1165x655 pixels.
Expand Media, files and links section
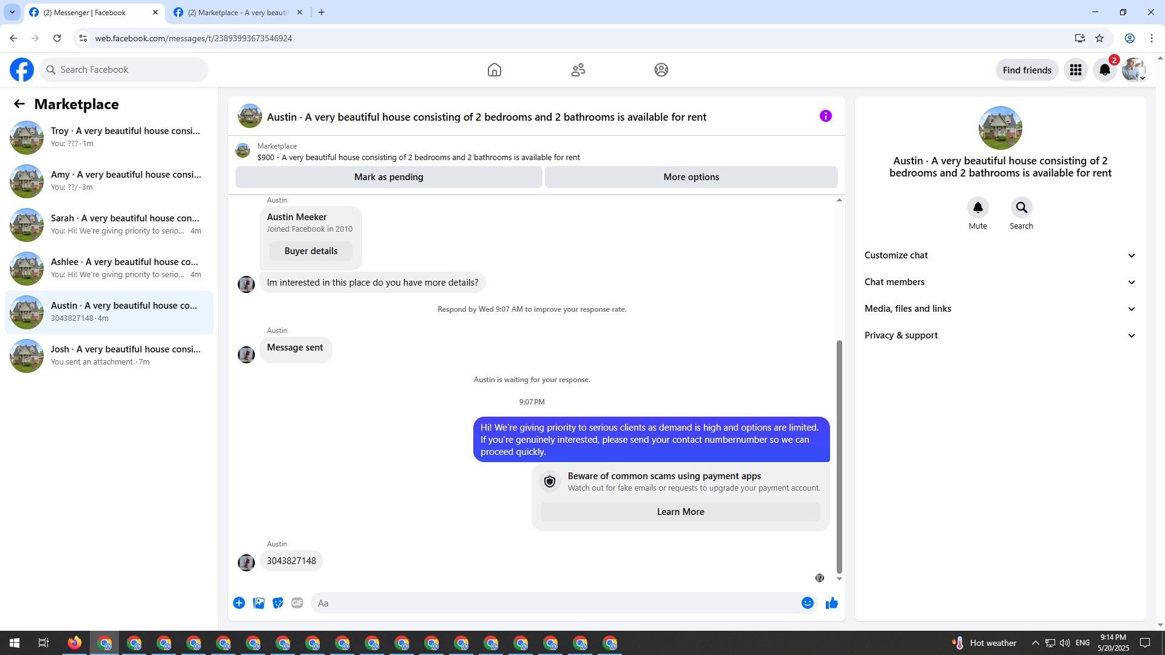click(1000, 309)
